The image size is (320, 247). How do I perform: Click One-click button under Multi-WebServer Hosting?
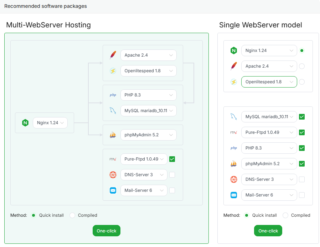(107, 231)
